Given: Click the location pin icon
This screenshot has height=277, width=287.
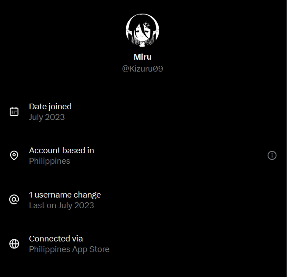Looking at the screenshot, I should tap(14, 155).
